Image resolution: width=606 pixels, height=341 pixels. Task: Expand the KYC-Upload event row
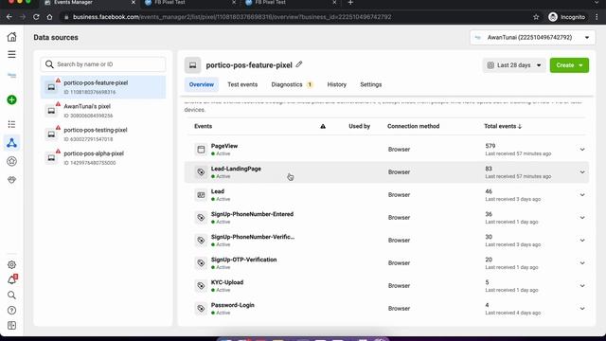[582, 286]
